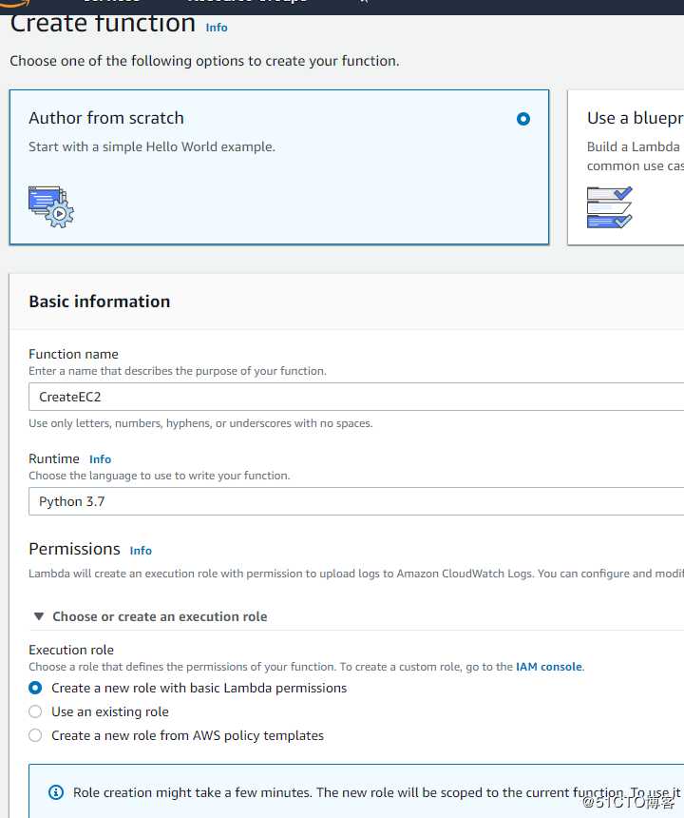Click the Basic information heading
The height and width of the screenshot is (818, 684).
pyautogui.click(x=100, y=302)
